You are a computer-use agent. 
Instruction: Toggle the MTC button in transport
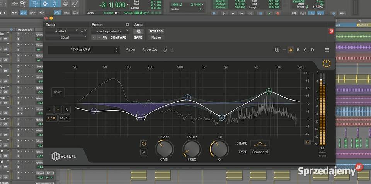point(342,14)
